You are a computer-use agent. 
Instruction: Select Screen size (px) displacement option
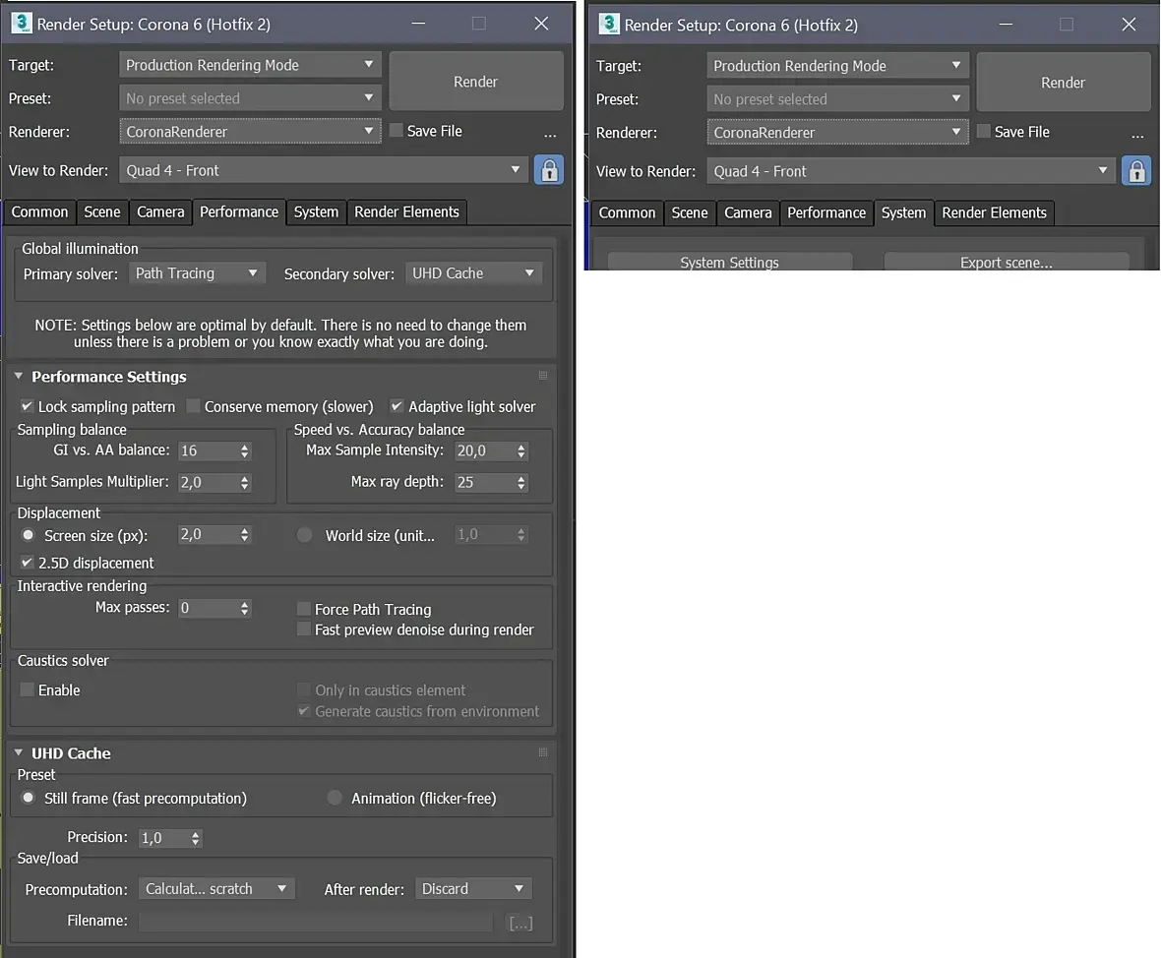[x=29, y=534]
